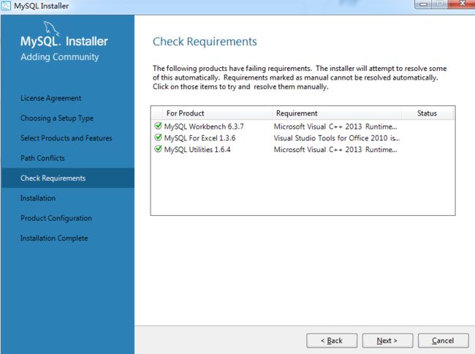The height and width of the screenshot is (354, 475).
Task: Click green check icon beside MySQL Workbench 6.3.7
Action: 158,126
